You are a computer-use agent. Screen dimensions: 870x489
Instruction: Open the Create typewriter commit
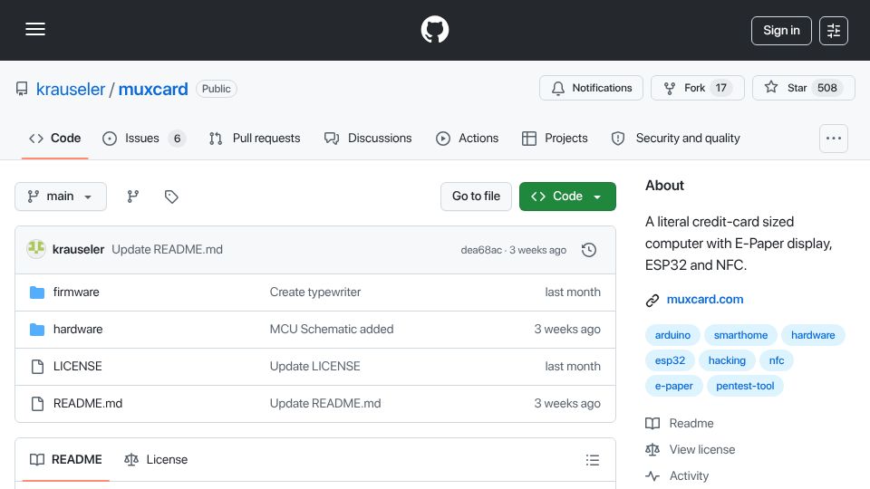(x=315, y=292)
